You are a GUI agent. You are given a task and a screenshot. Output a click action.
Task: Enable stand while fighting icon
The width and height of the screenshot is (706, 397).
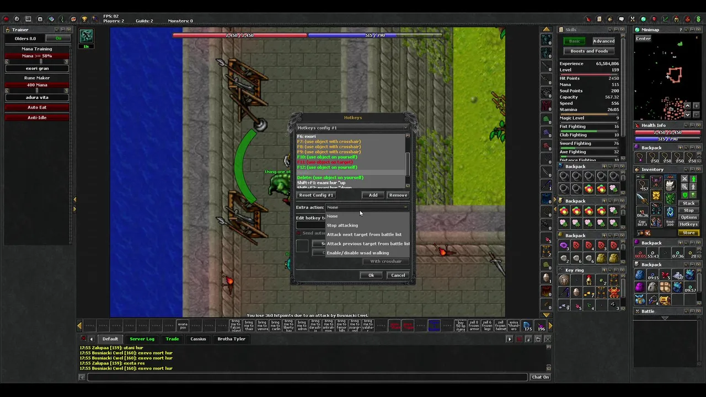tap(694, 179)
